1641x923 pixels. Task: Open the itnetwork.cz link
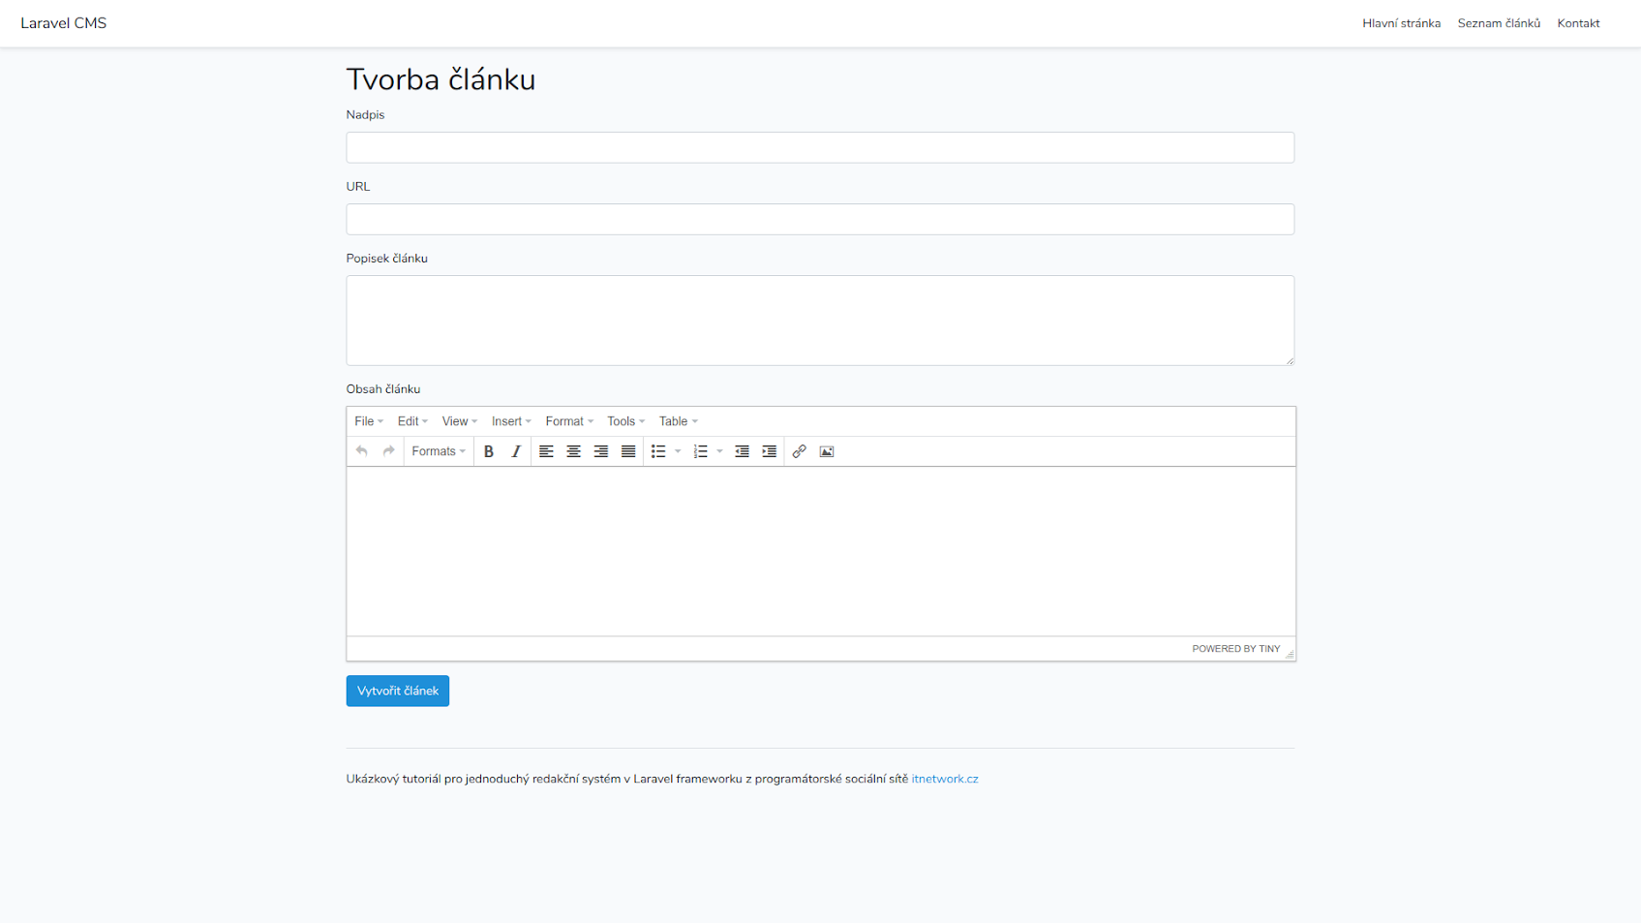(944, 778)
